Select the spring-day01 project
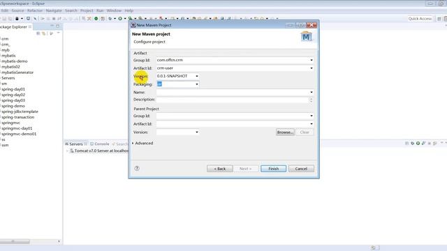This screenshot has height=251, width=447. (13, 89)
